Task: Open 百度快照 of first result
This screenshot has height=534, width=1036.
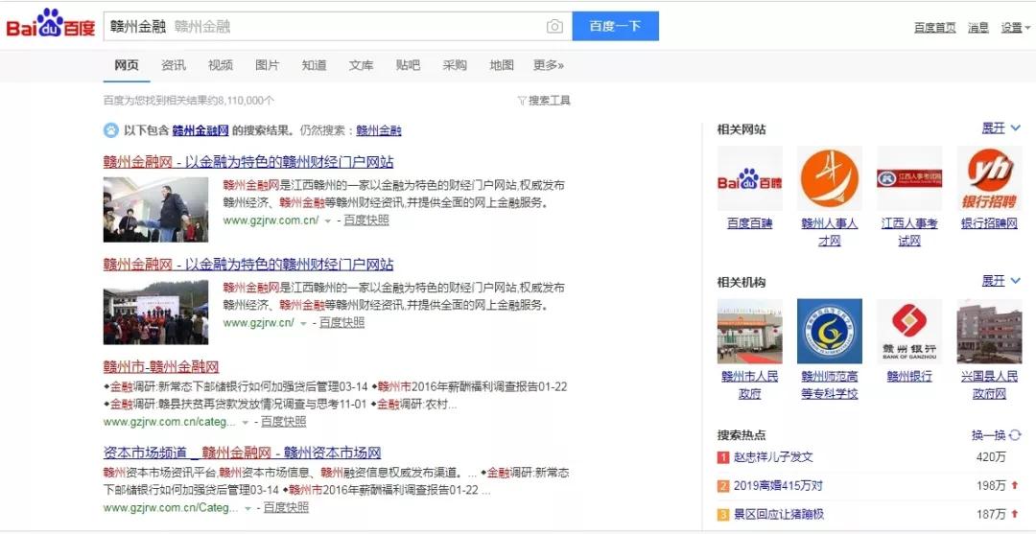Action: pos(366,220)
